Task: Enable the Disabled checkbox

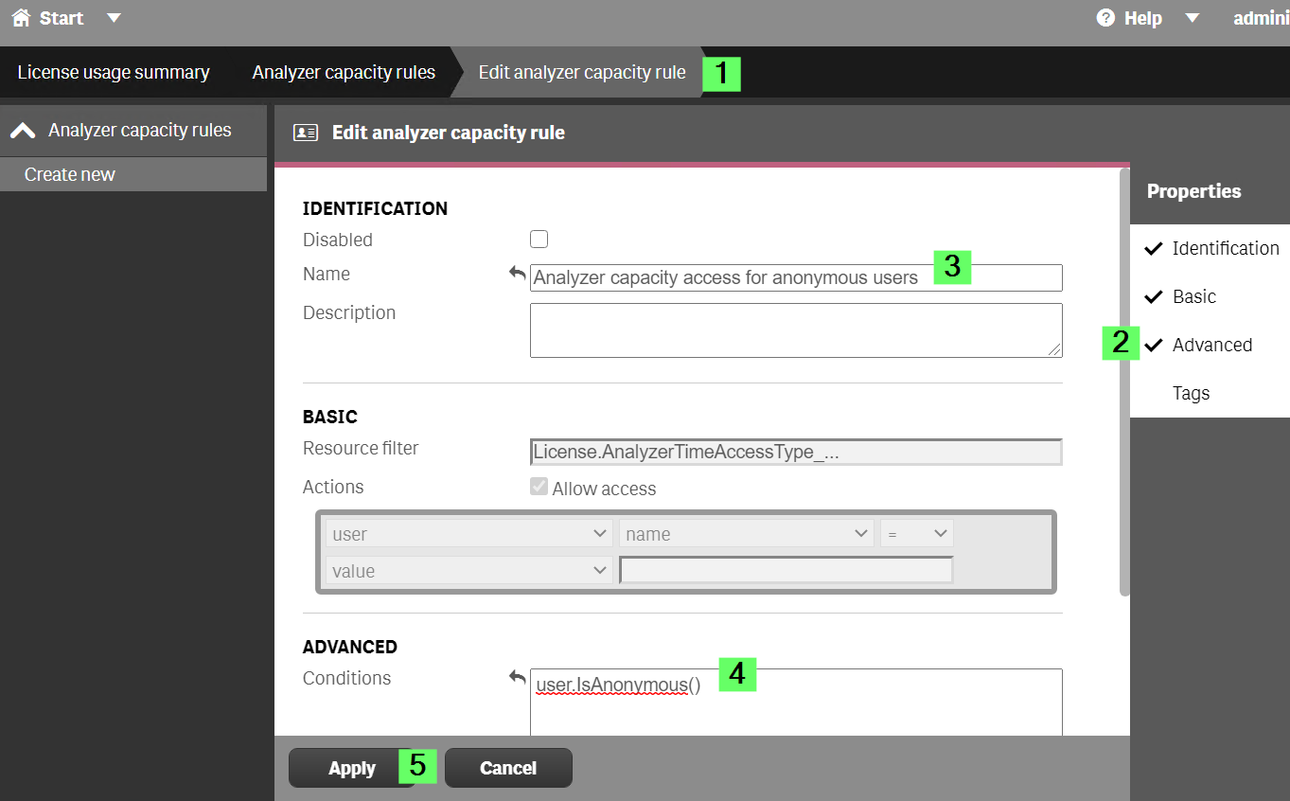Action: click(x=539, y=239)
